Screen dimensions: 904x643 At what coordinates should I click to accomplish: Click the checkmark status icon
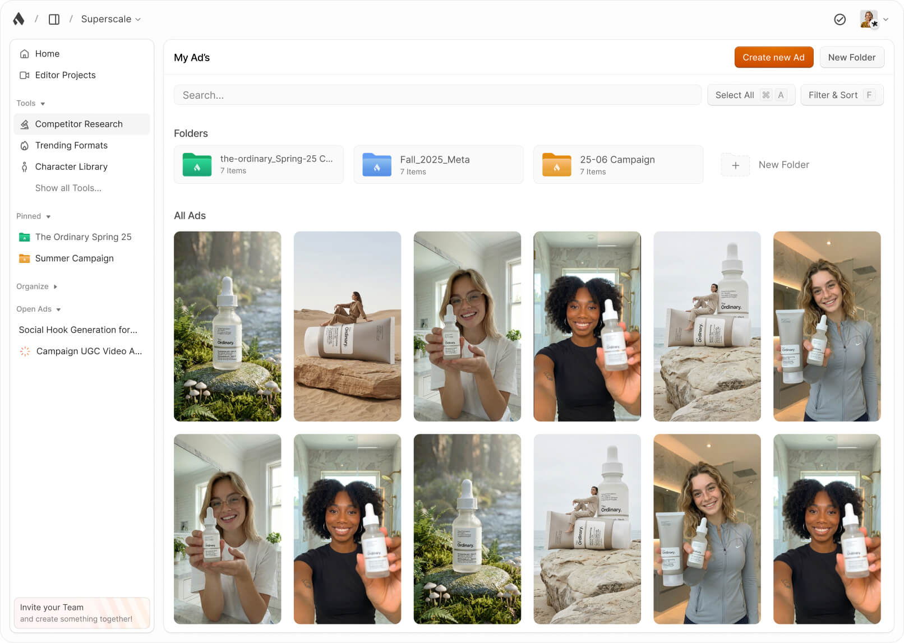[840, 20]
